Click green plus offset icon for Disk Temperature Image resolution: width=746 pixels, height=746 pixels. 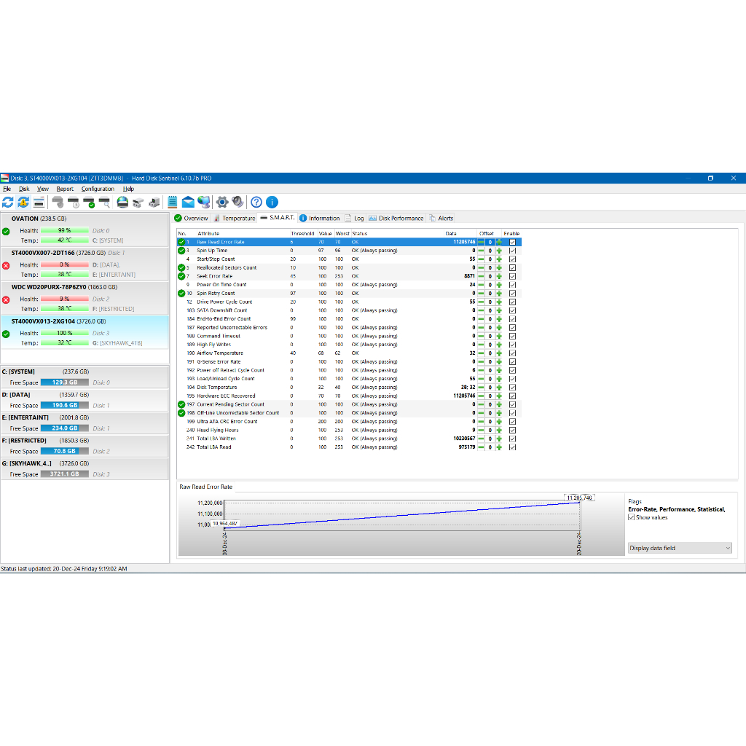499,388
